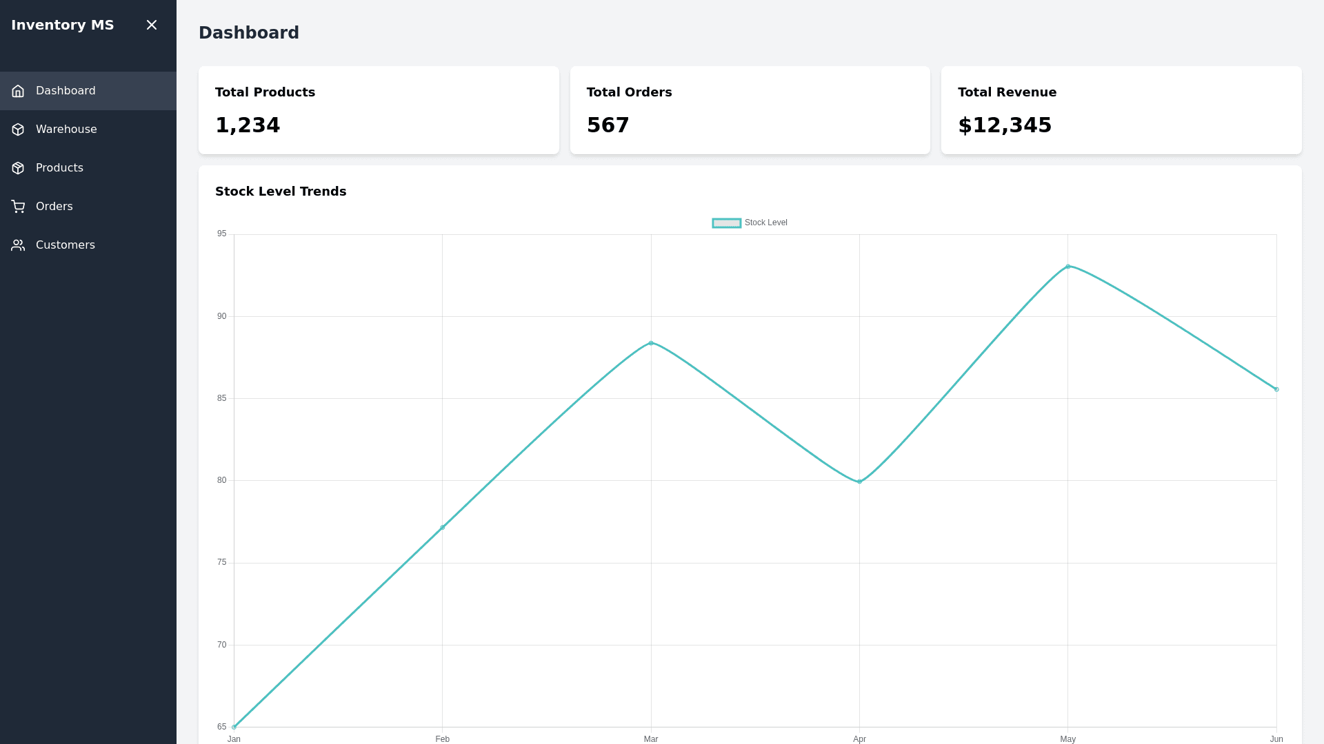The height and width of the screenshot is (744, 1324).
Task: Click the Orders shopping cart icon
Action: (18, 207)
